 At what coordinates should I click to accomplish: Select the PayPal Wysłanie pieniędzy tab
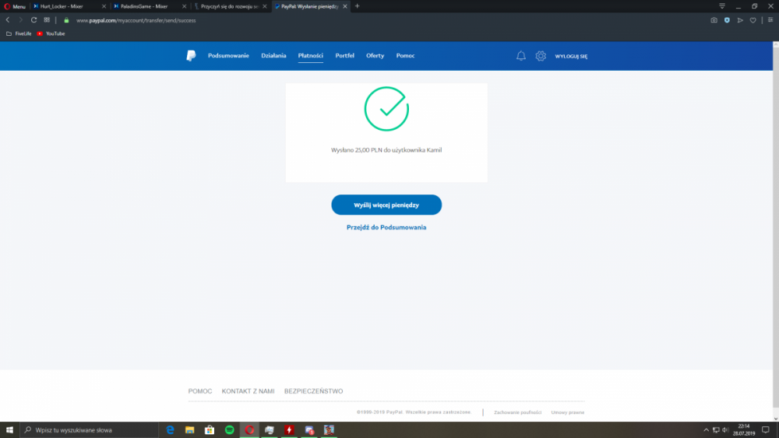[309, 6]
